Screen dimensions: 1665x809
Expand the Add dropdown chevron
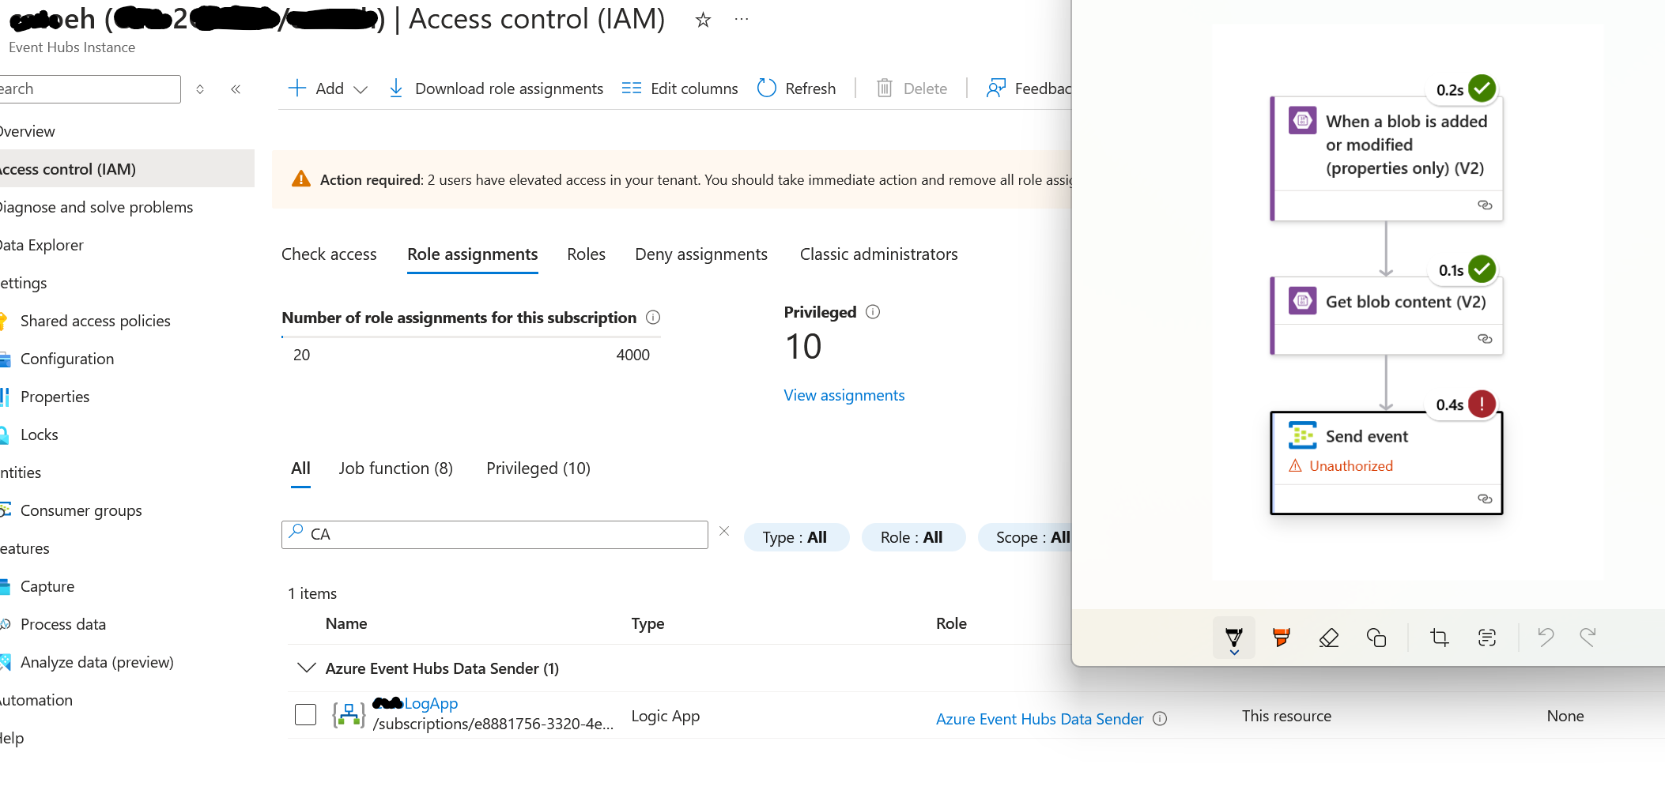361,89
